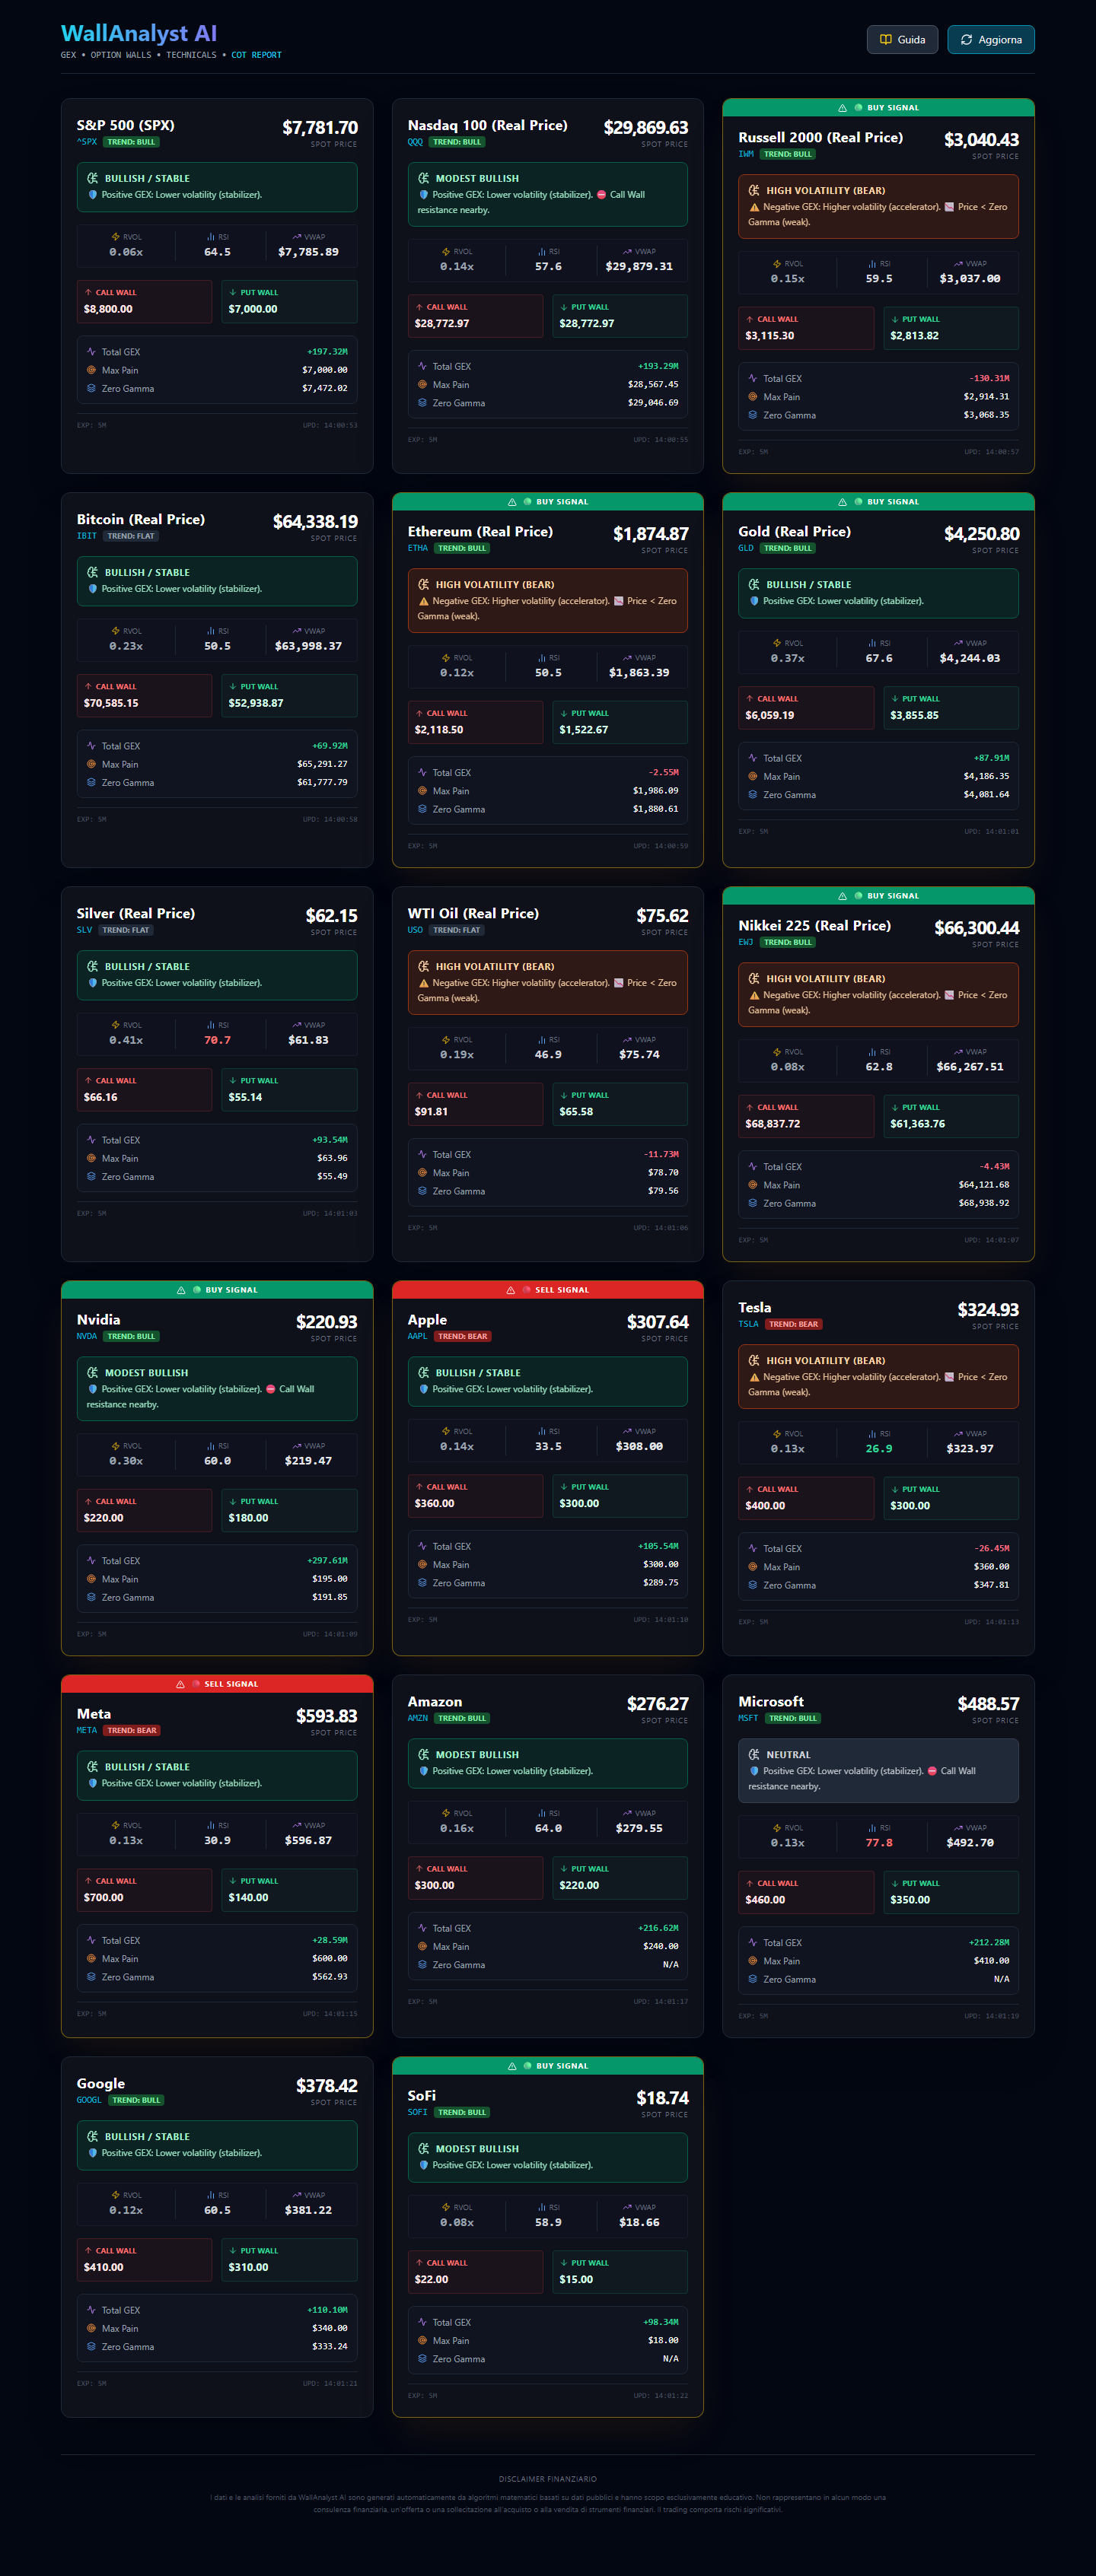Click SoFi spot price $18.74
Screen dimensions: 1096x2576
click(663, 2098)
